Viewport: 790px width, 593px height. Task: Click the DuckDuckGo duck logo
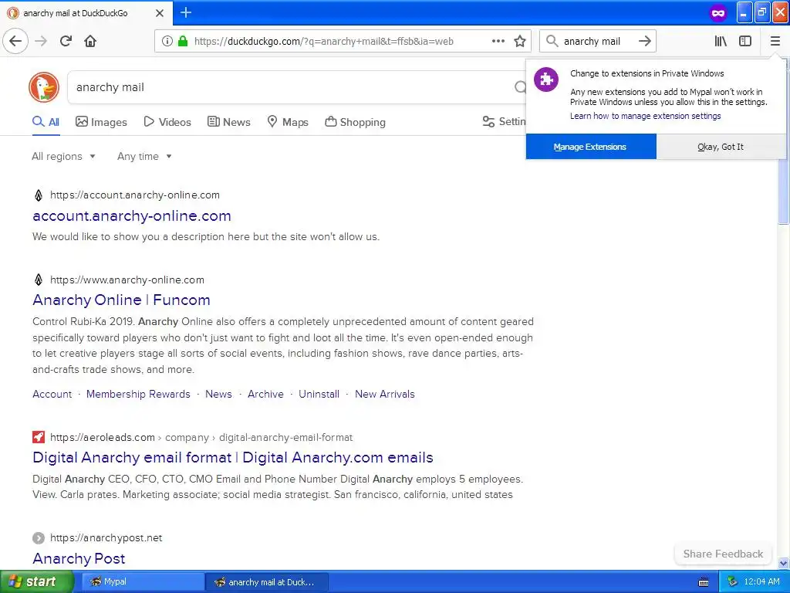click(44, 87)
